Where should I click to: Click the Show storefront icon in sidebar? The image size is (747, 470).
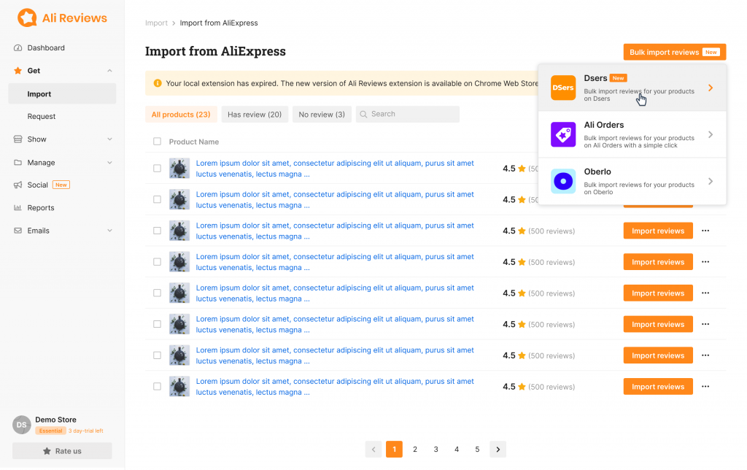[18, 139]
